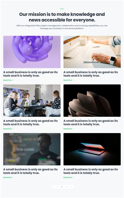Open article title below the team meeting photo
This screenshot has height=198, width=124.
tap(30, 122)
